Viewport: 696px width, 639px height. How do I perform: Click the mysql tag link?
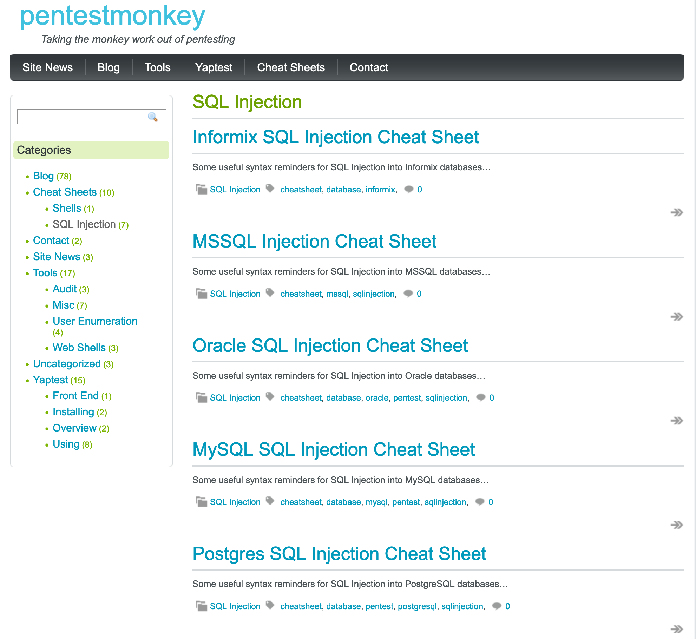tap(376, 502)
